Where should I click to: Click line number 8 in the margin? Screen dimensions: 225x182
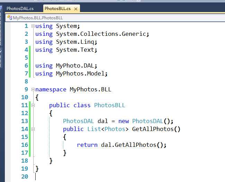click(26, 82)
